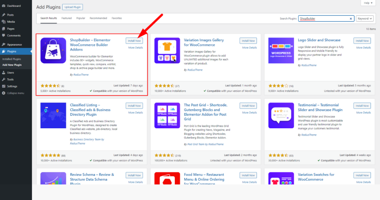This screenshot has width=380, height=200.
Task: Open The Post Grid plugin thumbnail
Action: click(167, 115)
